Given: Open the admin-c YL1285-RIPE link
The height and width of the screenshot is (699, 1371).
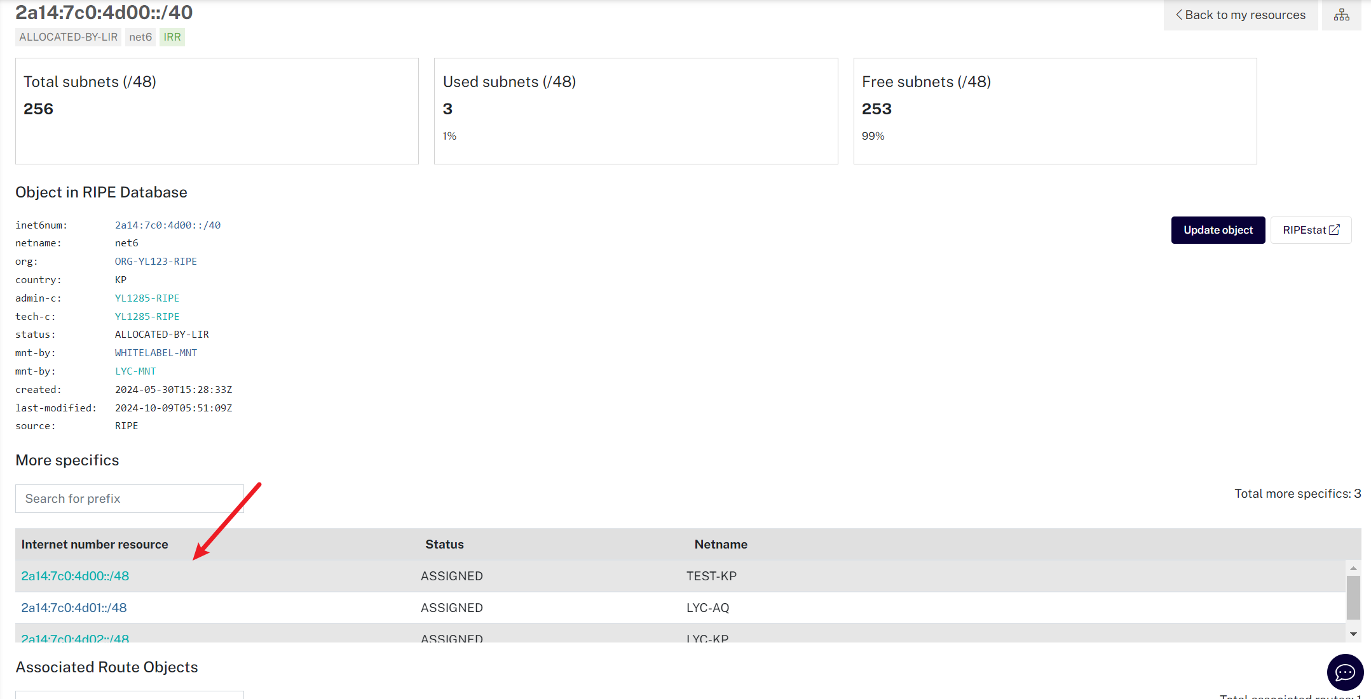Looking at the screenshot, I should coord(147,298).
